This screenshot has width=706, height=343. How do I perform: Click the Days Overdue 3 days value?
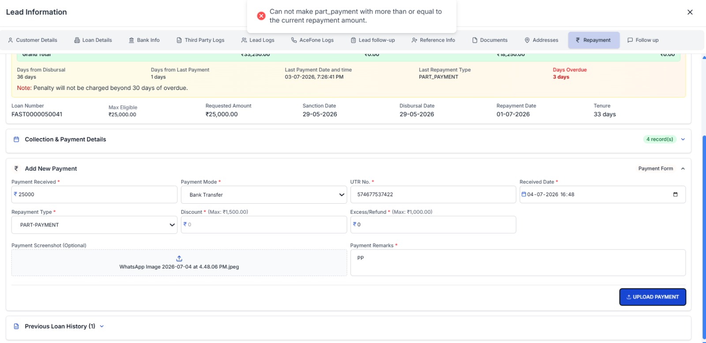click(x=561, y=77)
